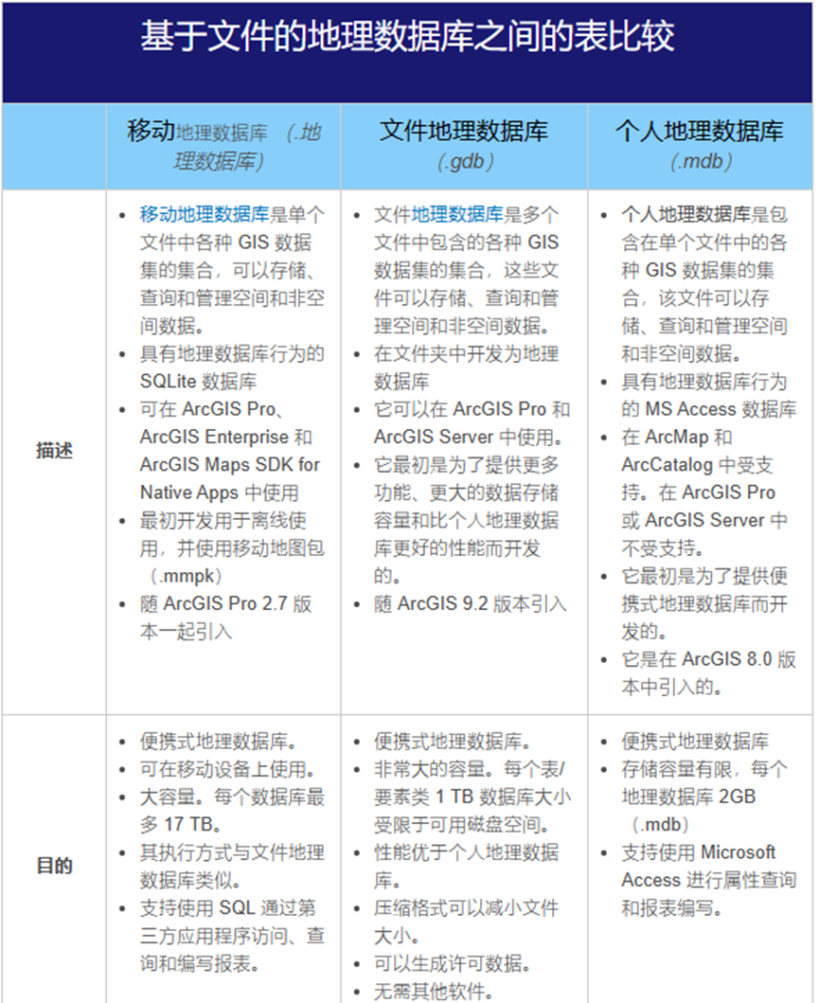Select the 个人地理数据库 (.mdb) column header
This screenshot has height=1003, width=819.
coord(700,146)
